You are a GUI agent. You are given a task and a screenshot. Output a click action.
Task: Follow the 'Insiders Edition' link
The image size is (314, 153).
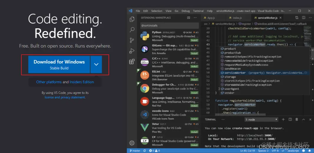click(x=82, y=82)
